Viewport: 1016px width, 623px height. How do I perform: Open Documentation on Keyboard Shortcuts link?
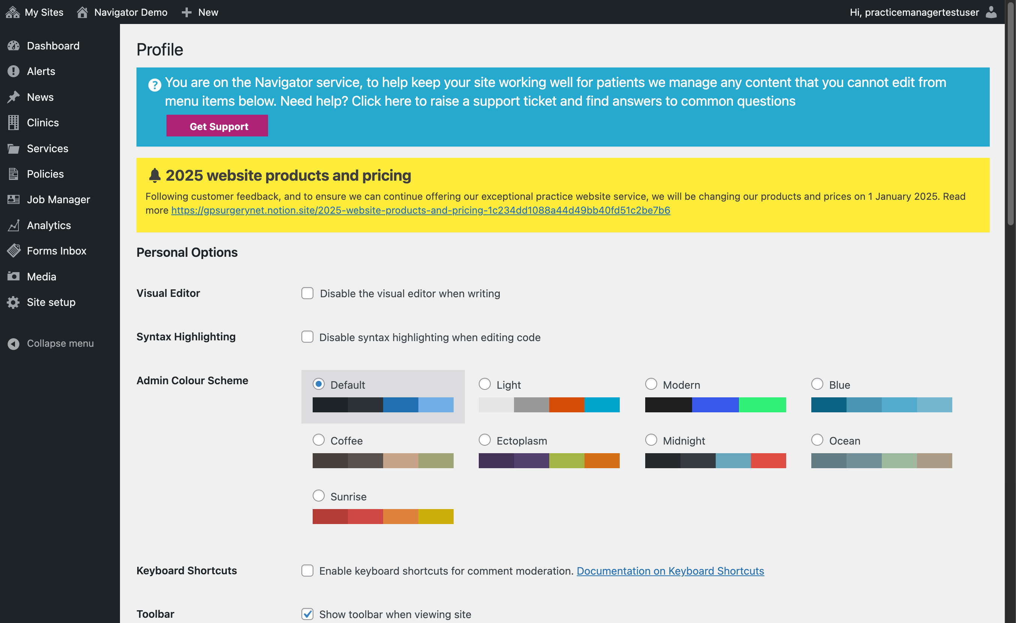pyautogui.click(x=670, y=571)
